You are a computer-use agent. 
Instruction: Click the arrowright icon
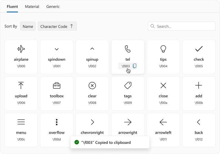tap(128, 122)
